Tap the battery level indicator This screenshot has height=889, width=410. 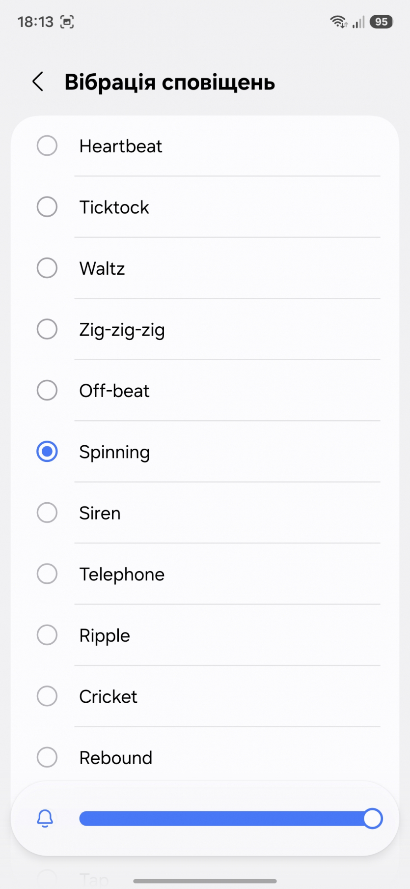click(x=382, y=22)
